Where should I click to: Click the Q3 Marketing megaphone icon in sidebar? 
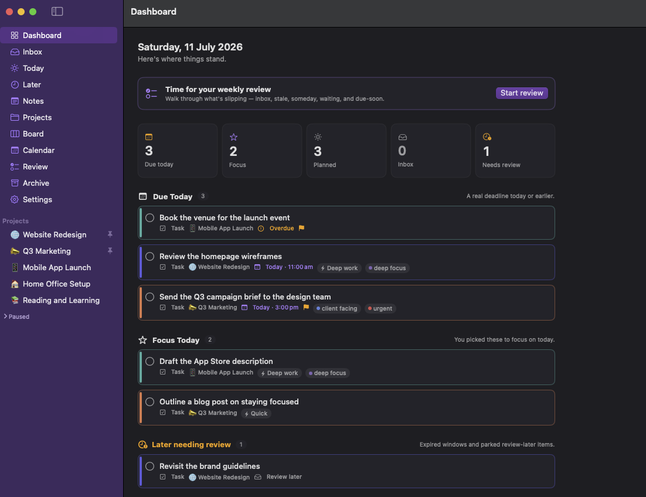[15, 251]
